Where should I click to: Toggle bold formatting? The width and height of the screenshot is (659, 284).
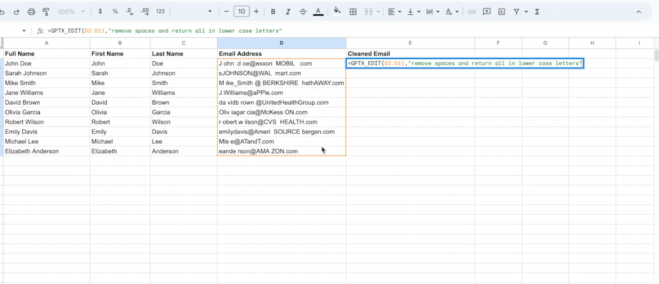pos(273,12)
